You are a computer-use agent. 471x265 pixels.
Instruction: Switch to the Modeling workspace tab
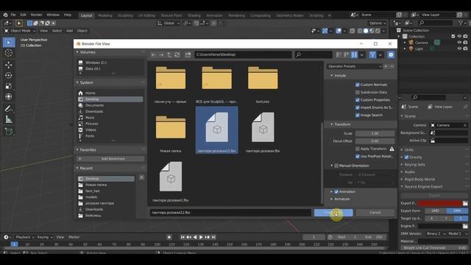pos(105,15)
